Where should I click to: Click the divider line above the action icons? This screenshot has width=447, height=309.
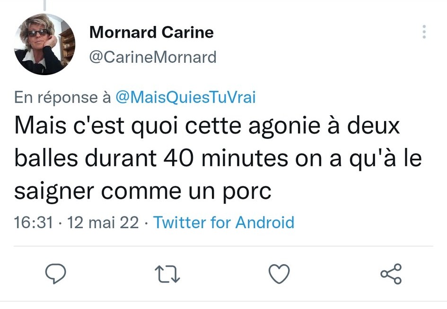coord(223,246)
